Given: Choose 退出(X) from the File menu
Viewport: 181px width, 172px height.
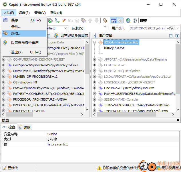Looking at the screenshot, I should (x=24, y=52).
